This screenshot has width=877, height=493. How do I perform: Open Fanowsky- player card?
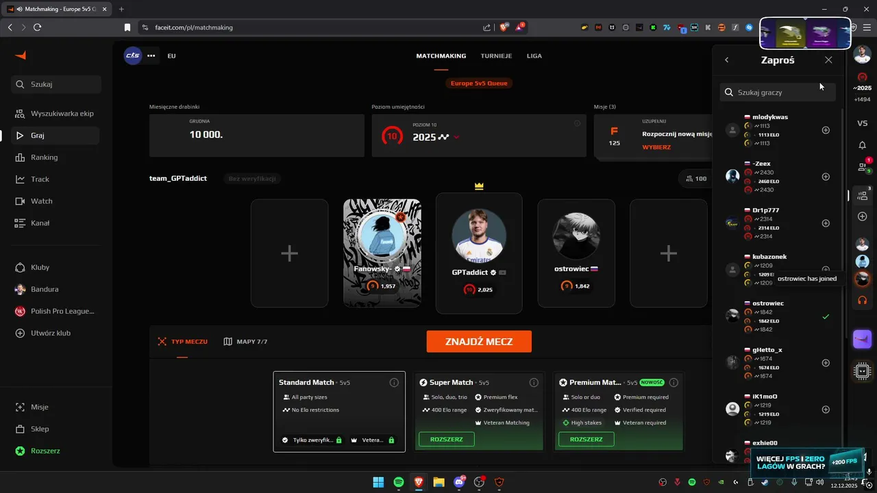tap(382, 253)
